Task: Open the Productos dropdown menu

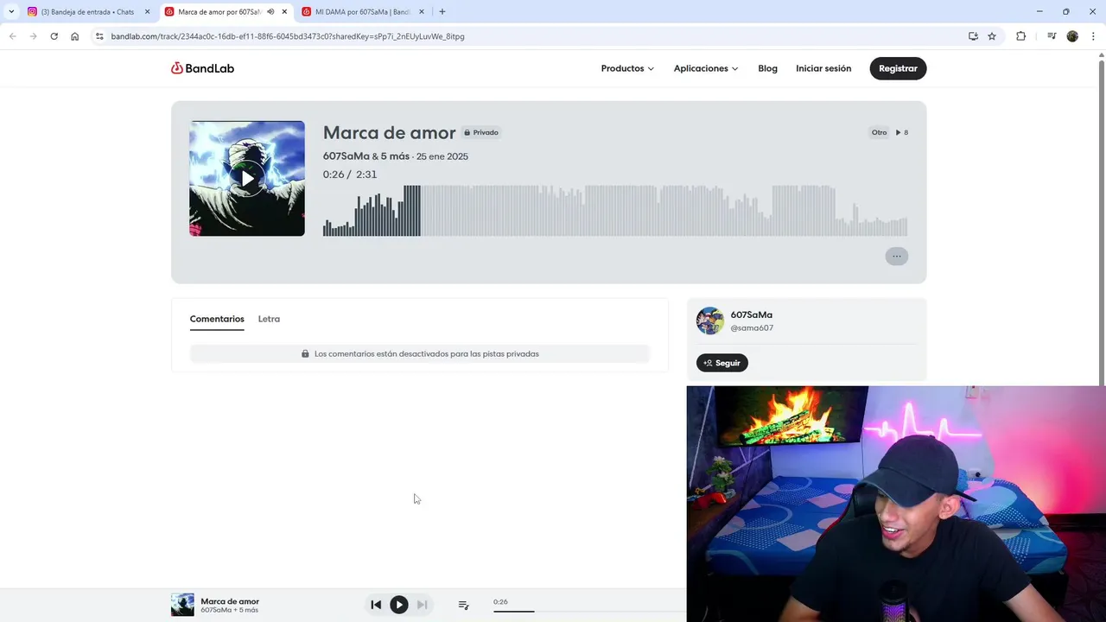Action: (627, 68)
